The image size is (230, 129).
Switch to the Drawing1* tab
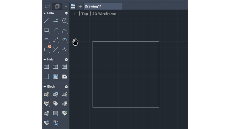tap(103, 6)
